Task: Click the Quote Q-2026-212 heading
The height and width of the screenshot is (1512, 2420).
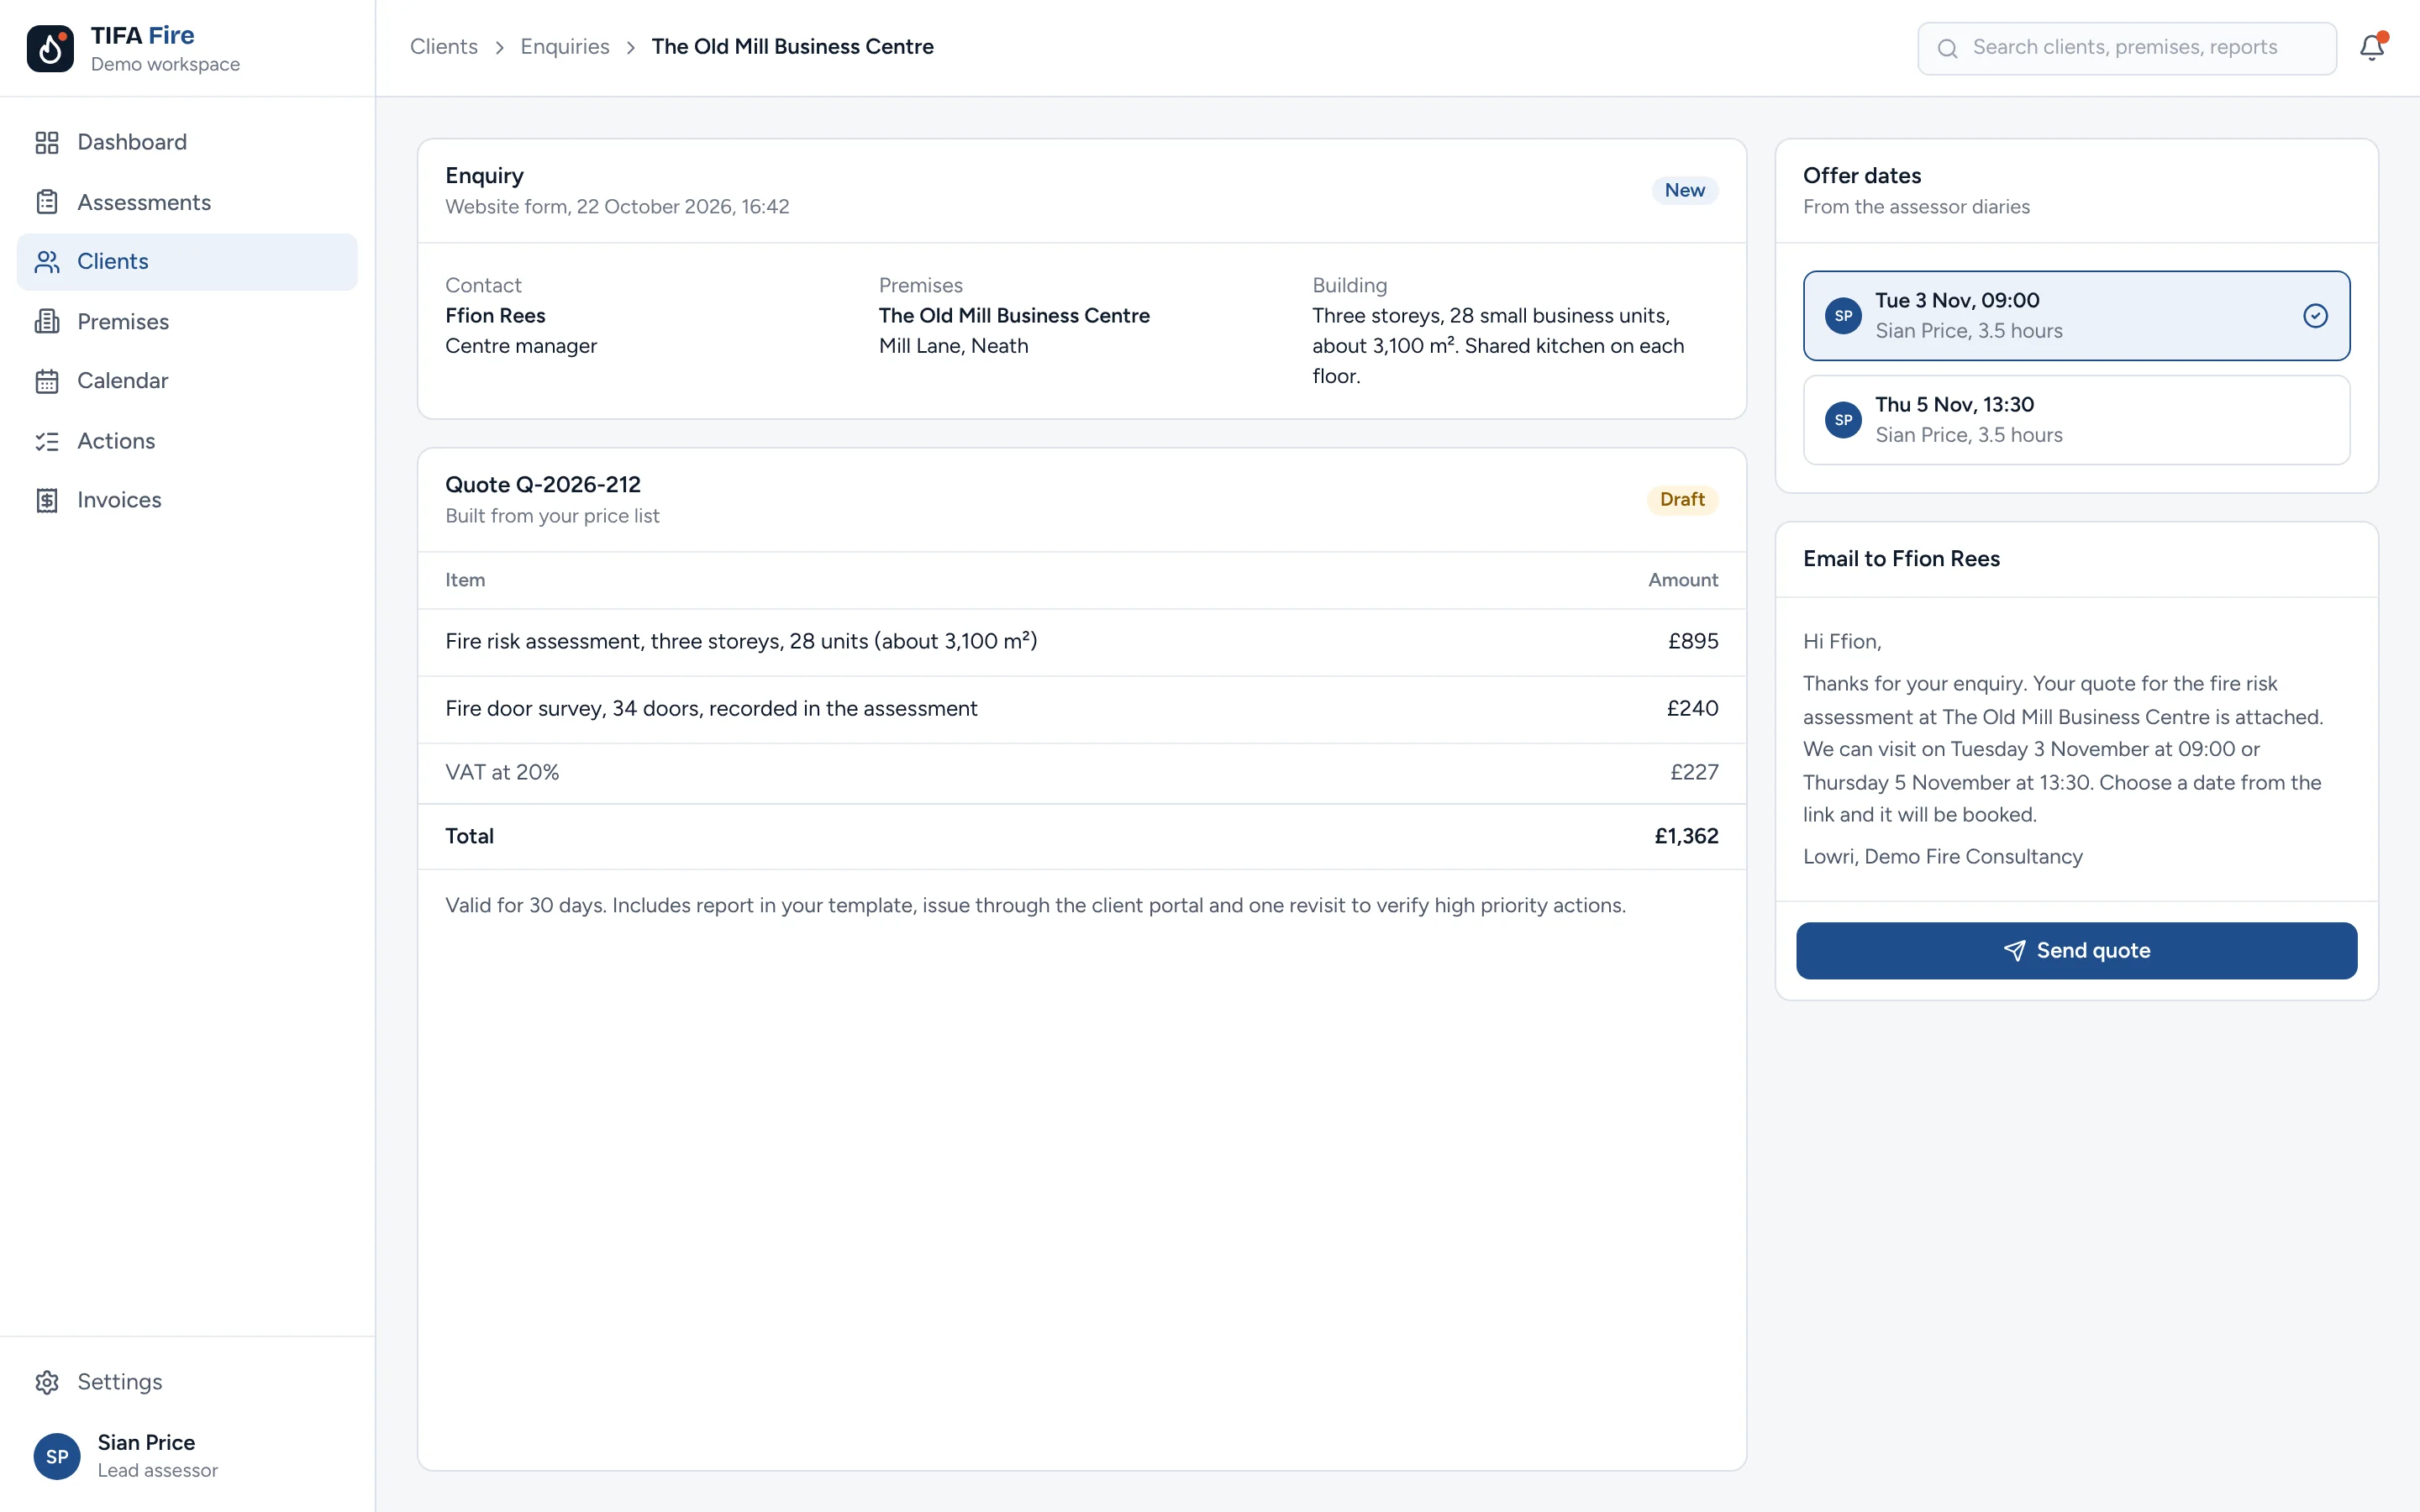Action: (543, 485)
